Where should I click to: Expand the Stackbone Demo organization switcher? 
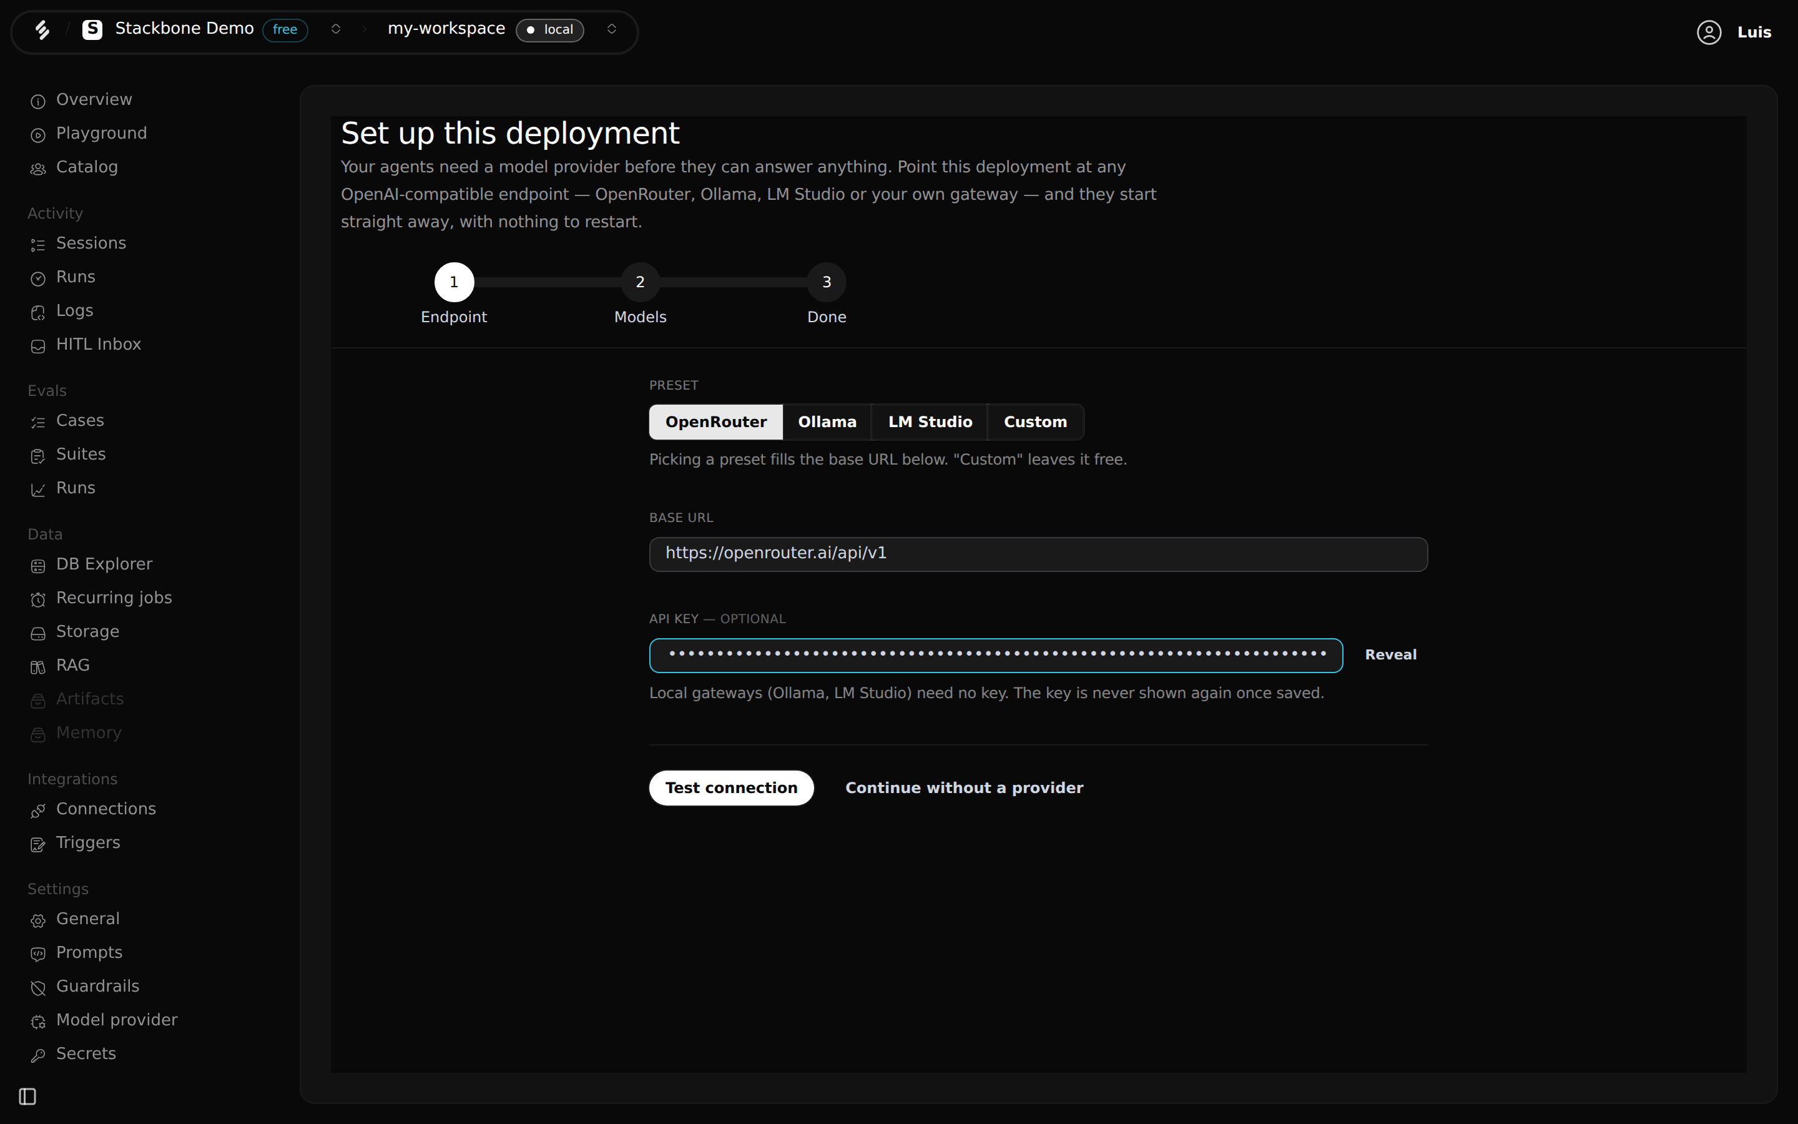click(x=336, y=29)
